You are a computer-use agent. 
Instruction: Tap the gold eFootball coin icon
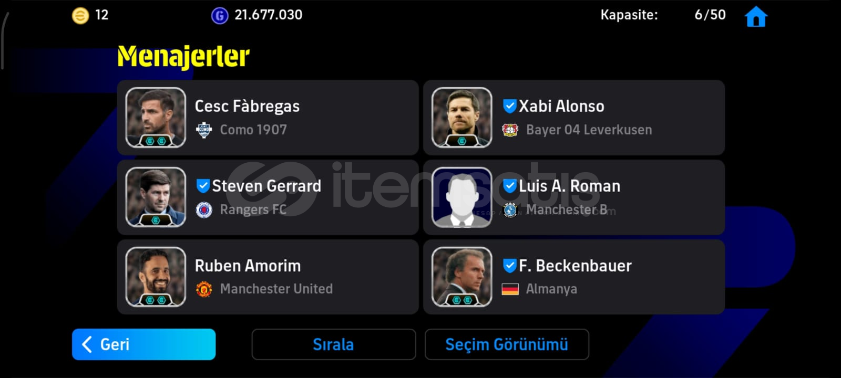point(80,16)
